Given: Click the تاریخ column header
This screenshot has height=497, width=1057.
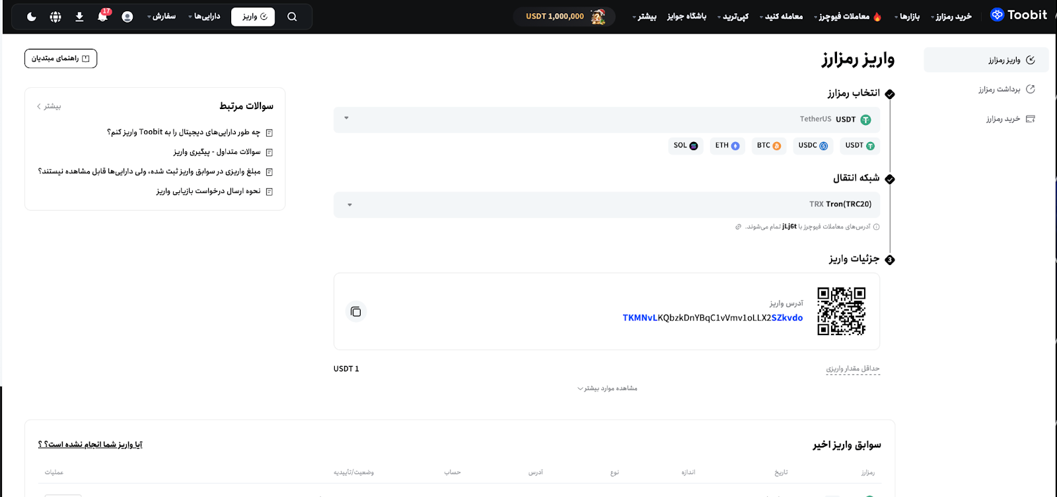Looking at the screenshot, I should (781, 473).
